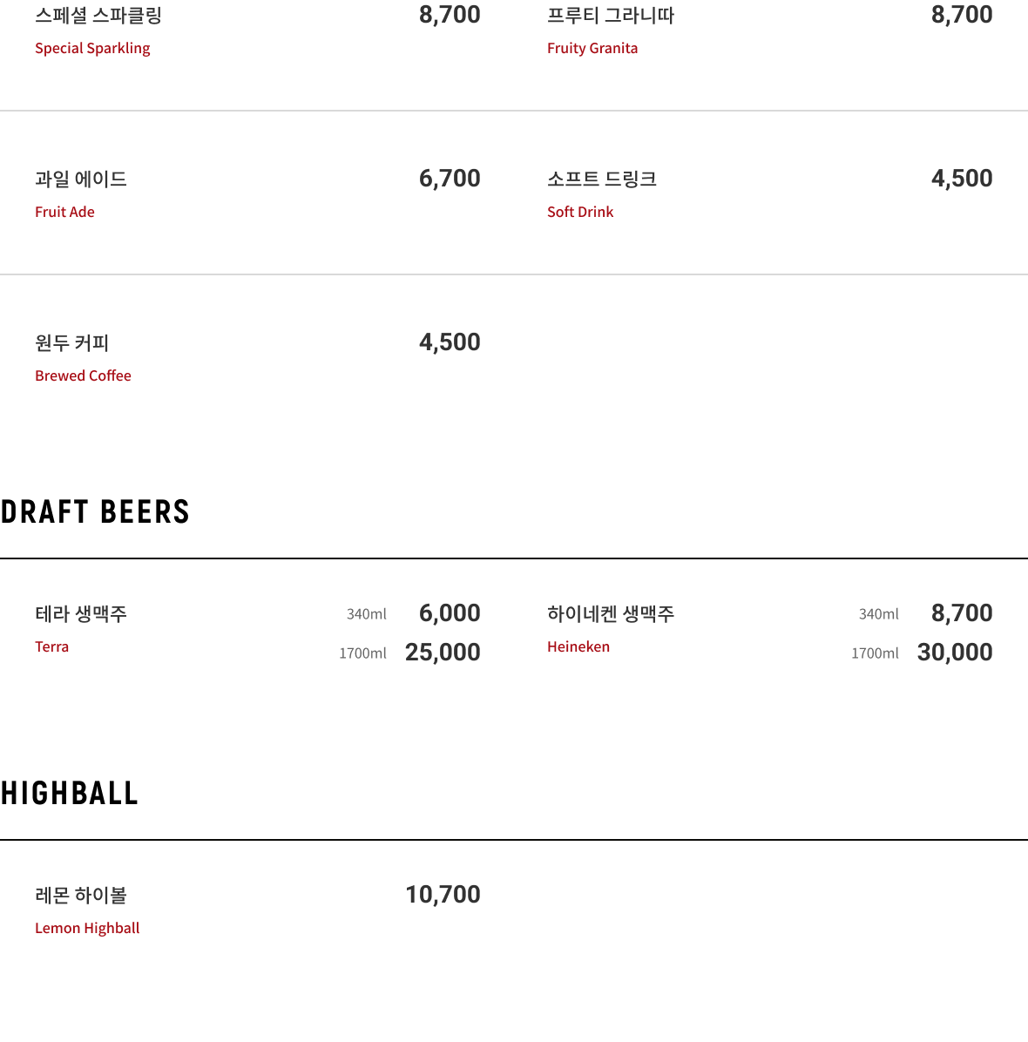This screenshot has width=1028, height=1042.
Task: Click the 10,700 Lemon Highball price
Action: pos(443,895)
